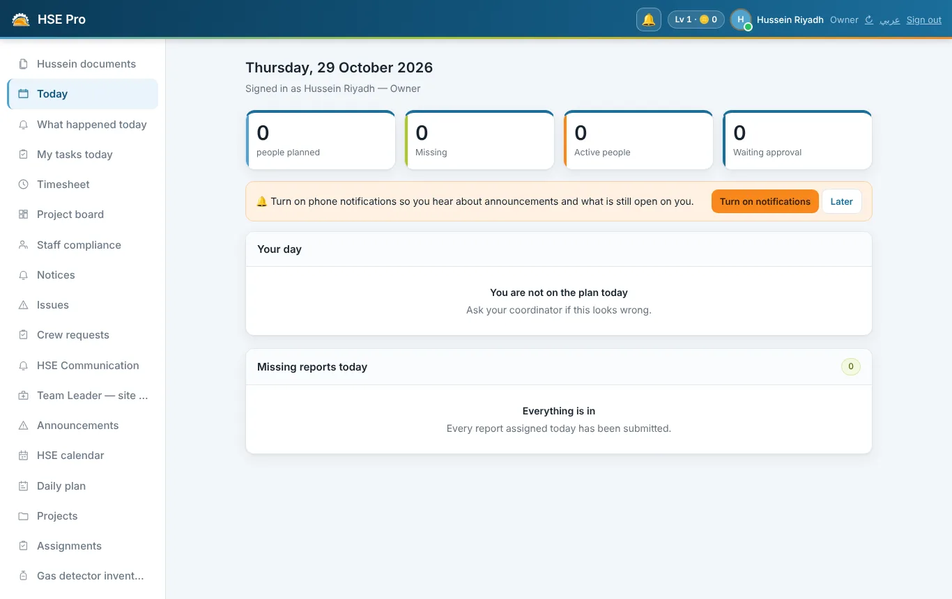This screenshot has height=599, width=952.
Task: Click the Your day heading
Action: point(279,249)
